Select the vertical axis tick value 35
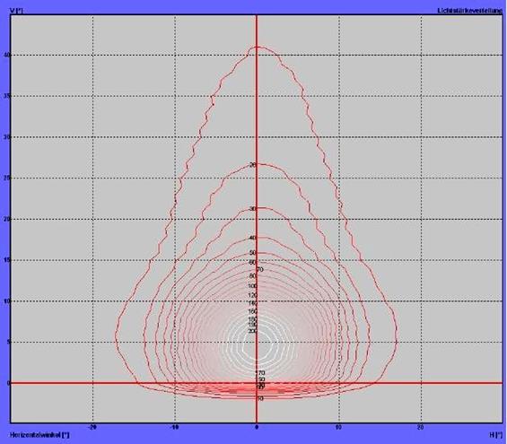Viewport: 507px width, 444px height. click(x=6, y=96)
